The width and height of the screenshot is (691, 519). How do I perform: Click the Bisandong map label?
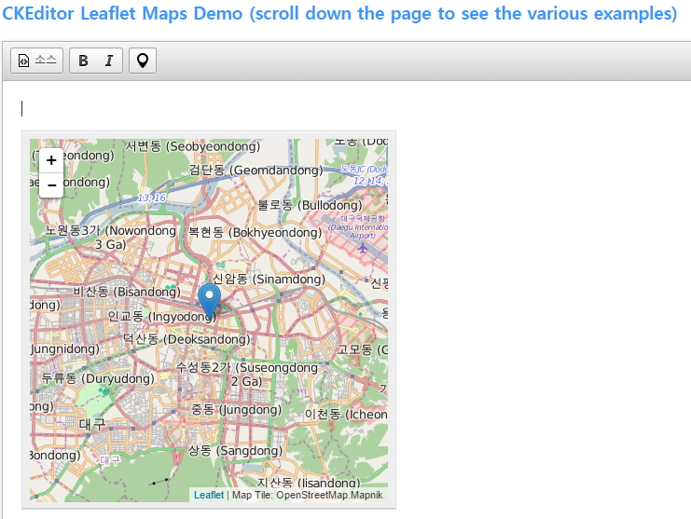click(x=127, y=292)
